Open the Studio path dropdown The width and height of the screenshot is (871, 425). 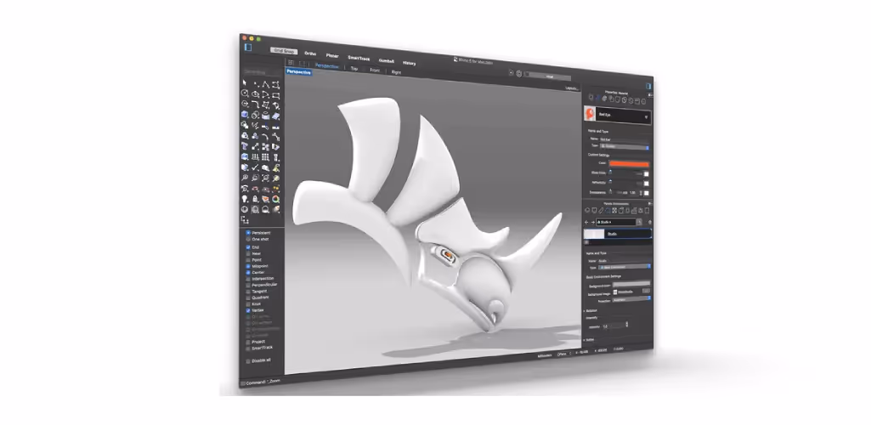(617, 222)
